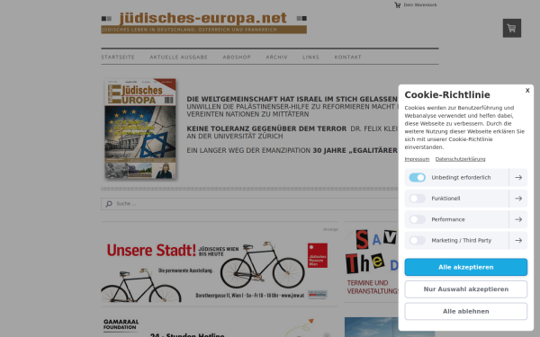Screen dimensions: 540x337
Task: Click the Alle akzeptieren button
Action: click(466, 267)
